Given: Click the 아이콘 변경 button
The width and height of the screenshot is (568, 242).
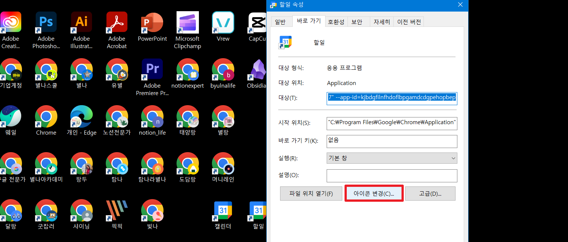Looking at the screenshot, I should pyautogui.click(x=374, y=193).
